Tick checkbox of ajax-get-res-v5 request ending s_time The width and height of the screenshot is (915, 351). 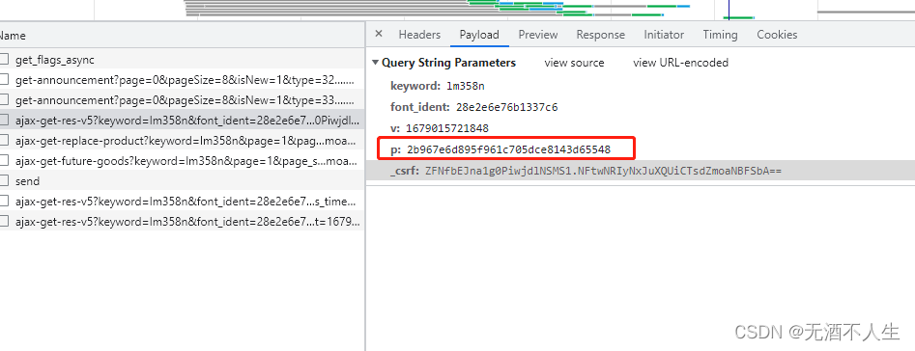(x=4, y=202)
